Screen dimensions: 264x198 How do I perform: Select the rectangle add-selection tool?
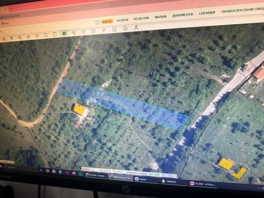point(46,35)
